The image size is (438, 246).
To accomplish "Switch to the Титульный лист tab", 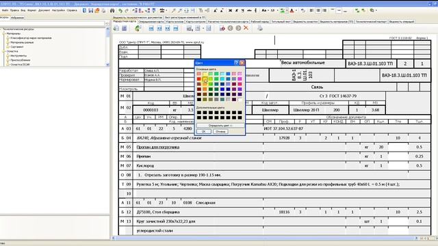I will coord(281,21).
